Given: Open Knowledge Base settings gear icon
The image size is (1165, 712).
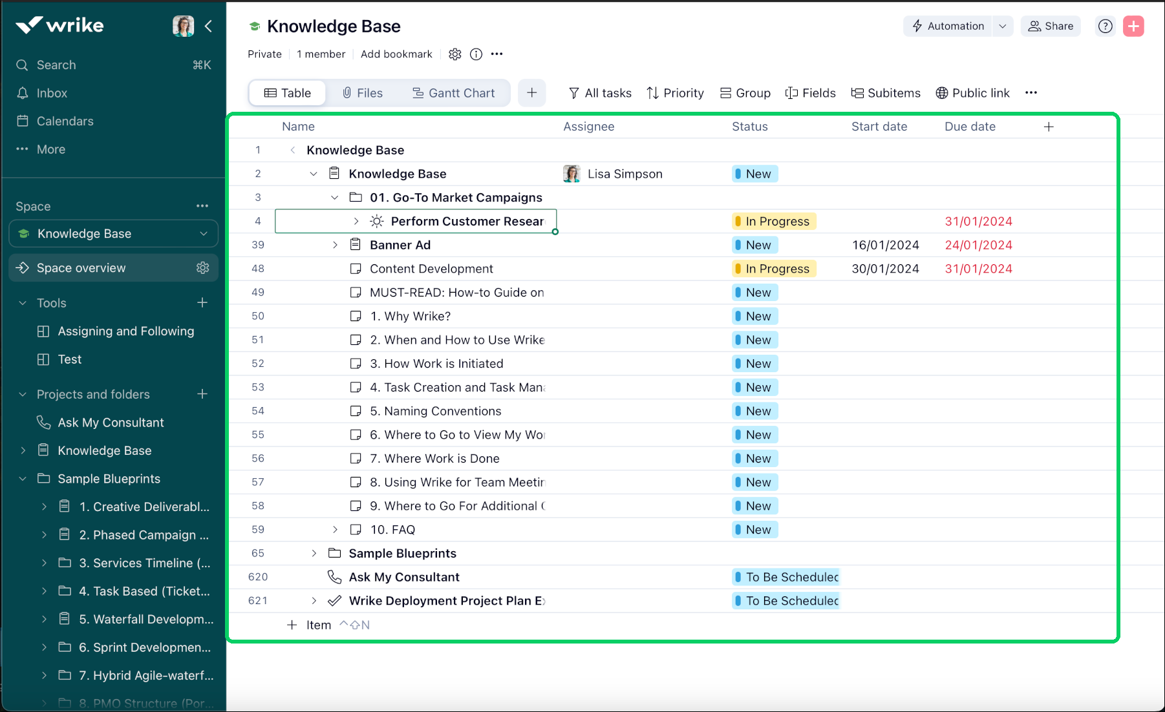Looking at the screenshot, I should tap(455, 54).
